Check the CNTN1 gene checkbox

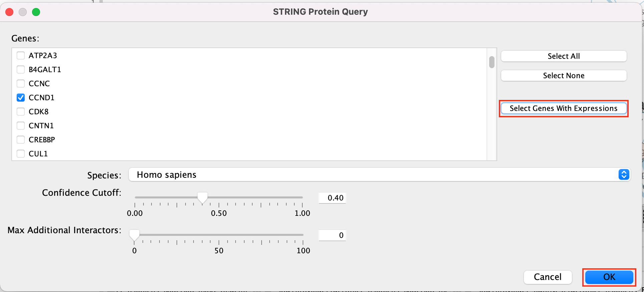(21, 126)
